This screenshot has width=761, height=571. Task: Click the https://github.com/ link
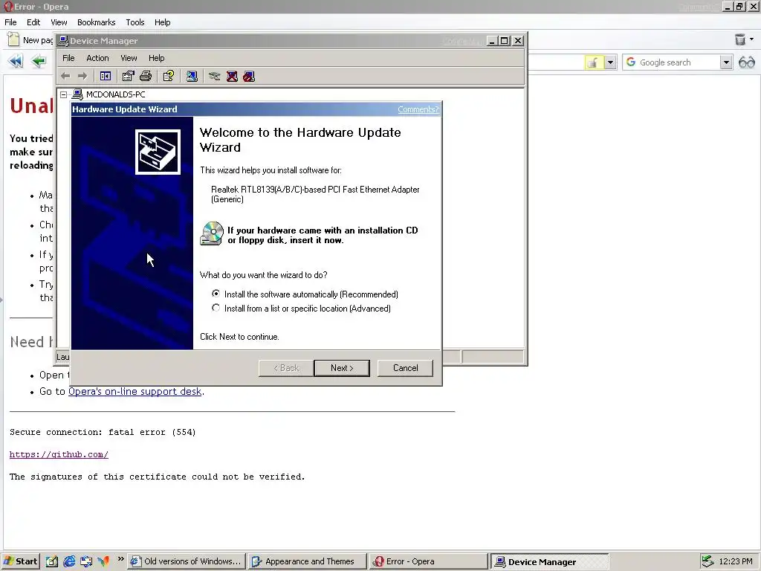(x=59, y=454)
